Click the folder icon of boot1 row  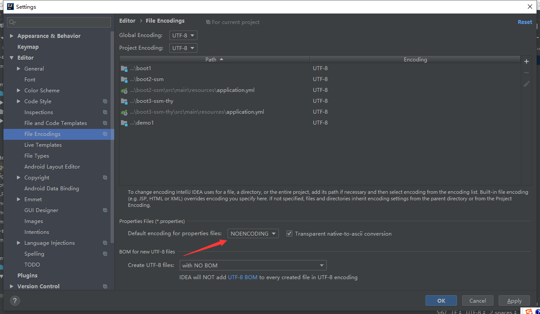(124, 68)
